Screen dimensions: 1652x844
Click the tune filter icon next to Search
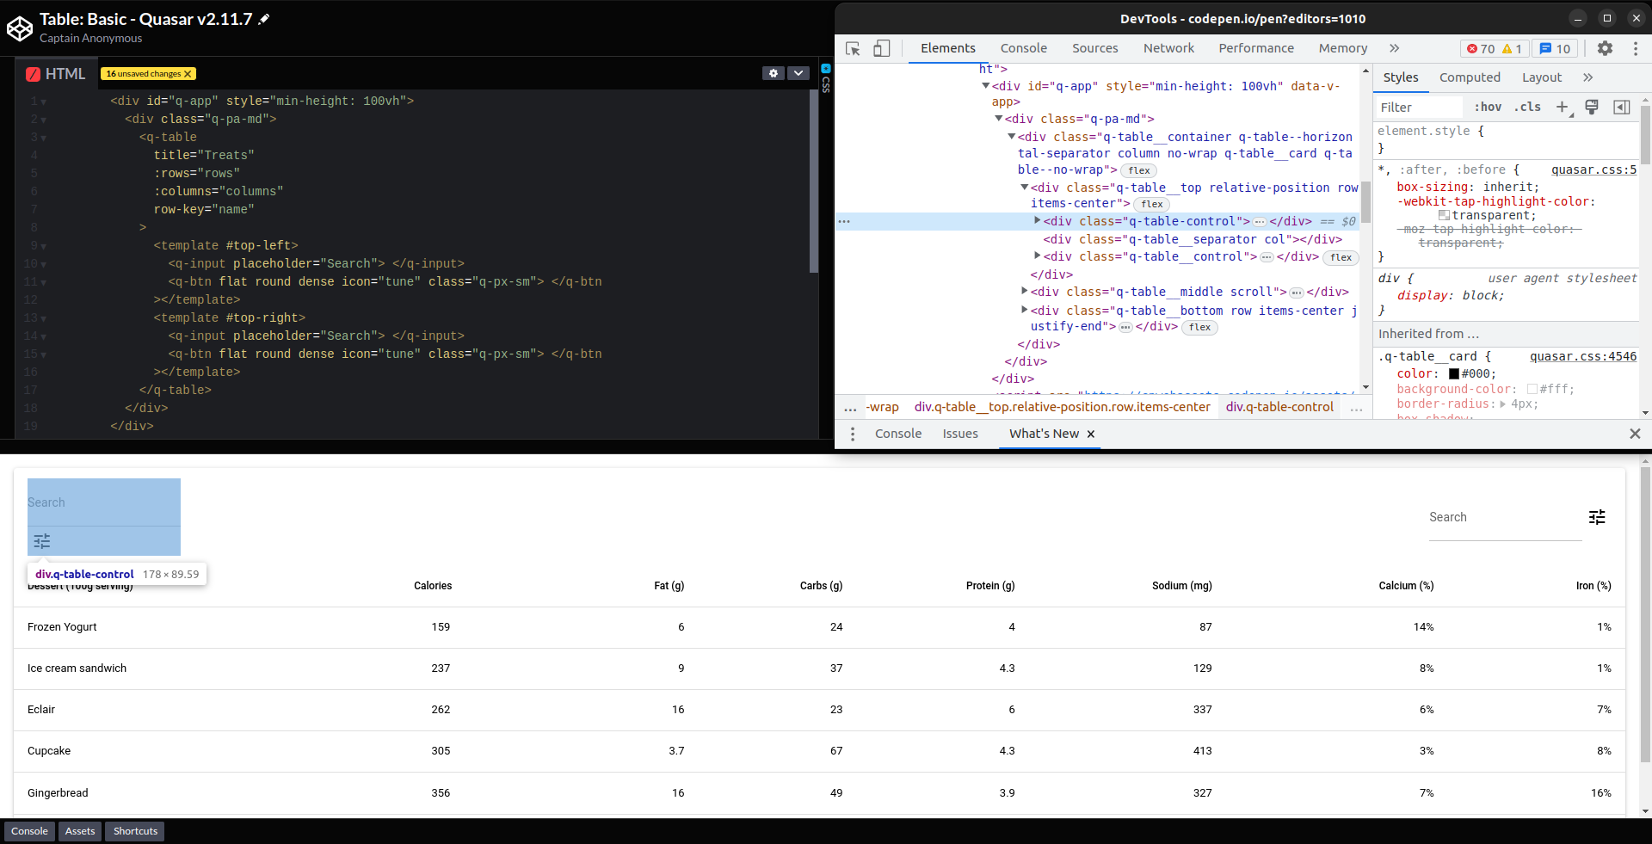(1598, 517)
